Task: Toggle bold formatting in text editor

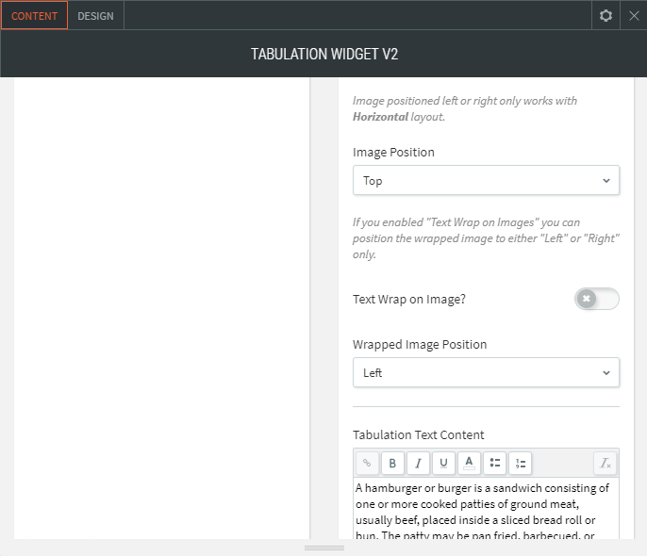Action: pyautogui.click(x=392, y=463)
